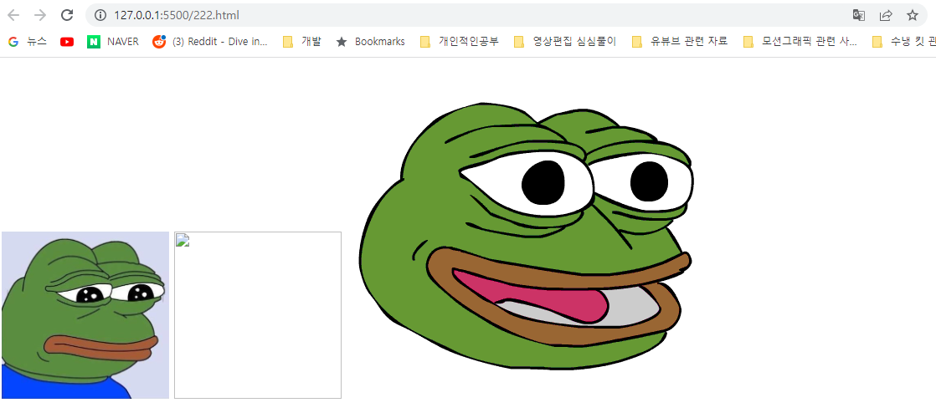Click the sad Pepe image with blue shirt
Viewport: 936px width, 418px height.
[x=85, y=315]
